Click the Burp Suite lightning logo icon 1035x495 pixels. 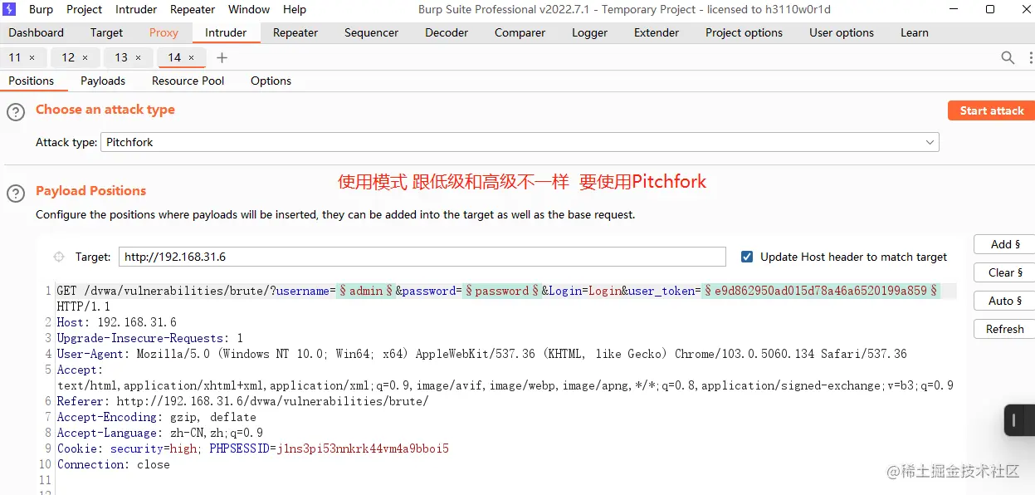pos(10,9)
